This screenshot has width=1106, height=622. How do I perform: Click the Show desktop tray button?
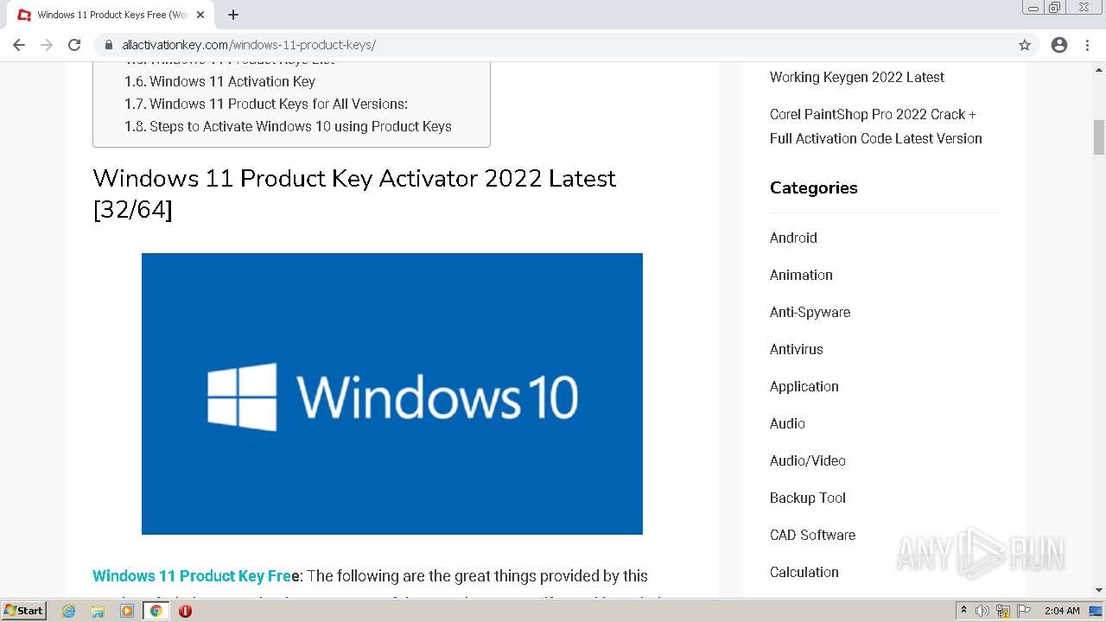point(1096,611)
